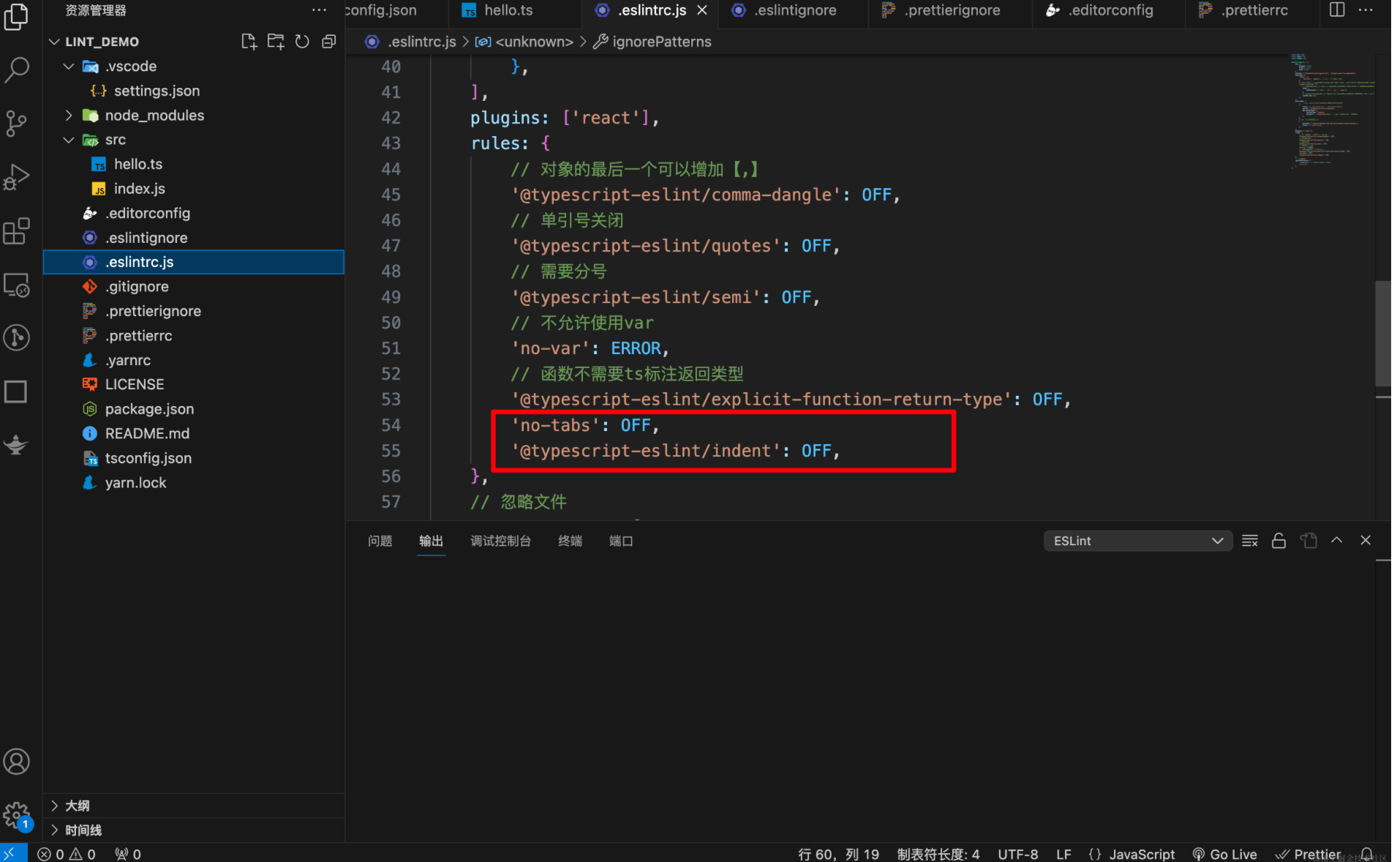Open index.js in the src folder
Viewport: 1397px width, 862px height.
pyautogui.click(x=194, y=189)
